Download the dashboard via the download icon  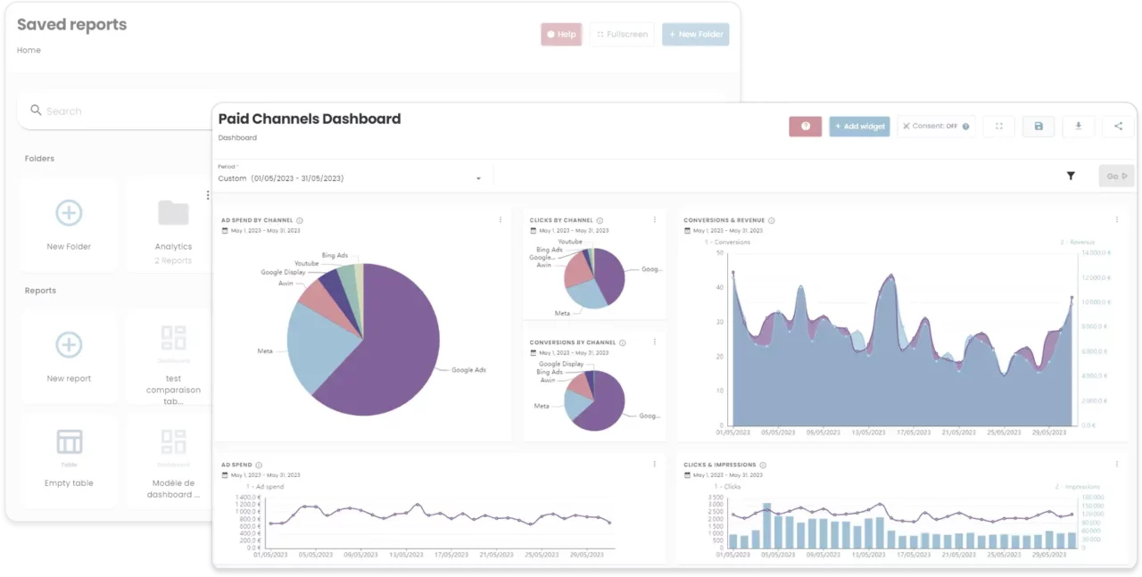click(x=1078, y=126)
